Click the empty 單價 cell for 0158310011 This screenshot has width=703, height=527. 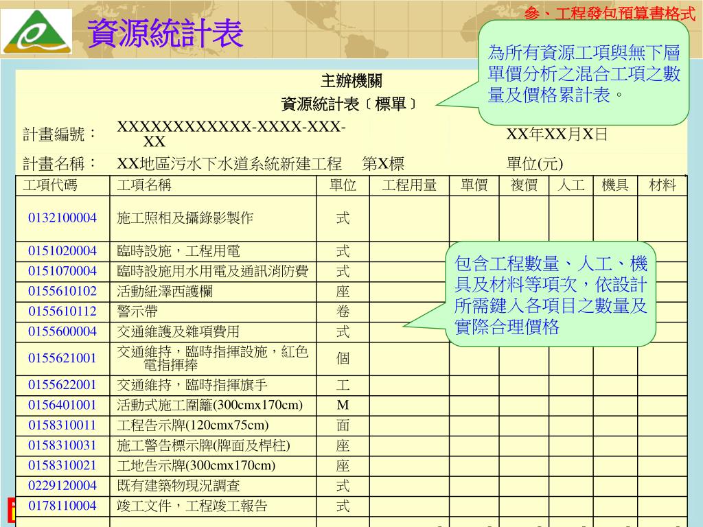click(x=474, y=425)
